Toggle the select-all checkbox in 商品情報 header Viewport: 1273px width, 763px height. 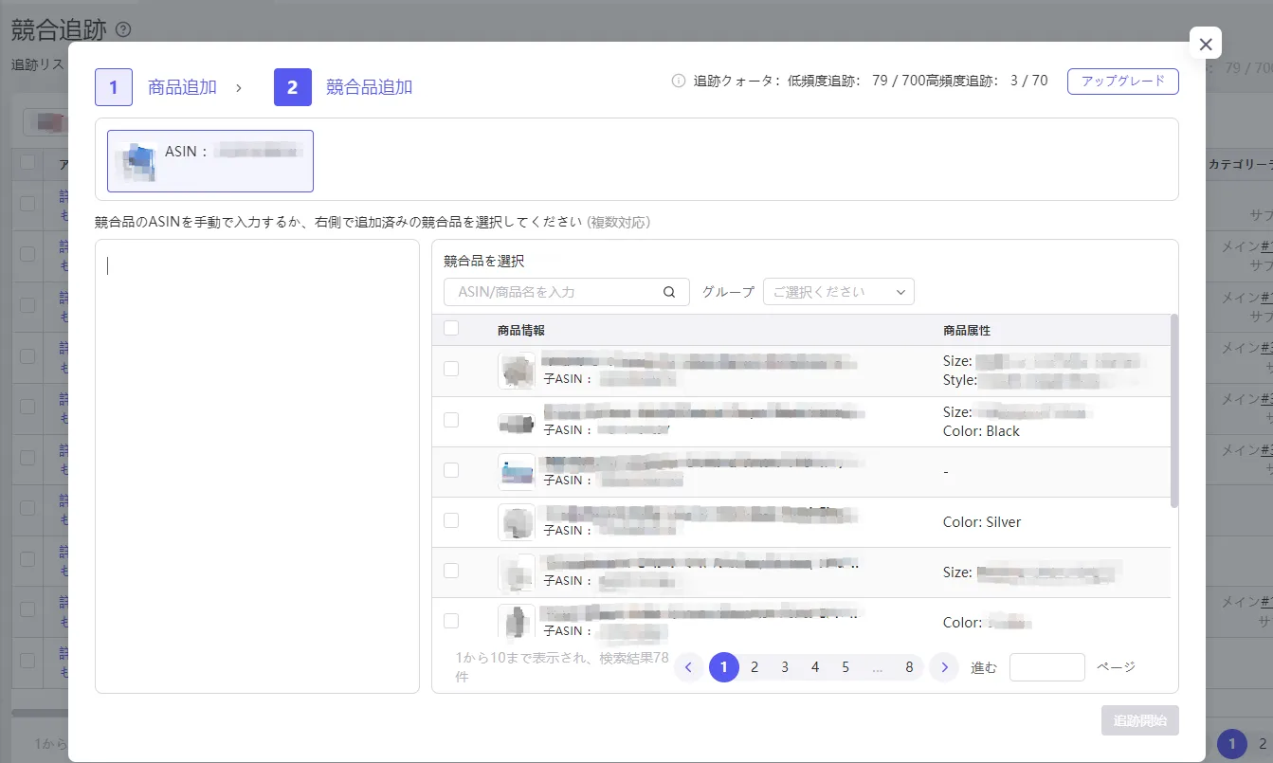tap(451, 328)
